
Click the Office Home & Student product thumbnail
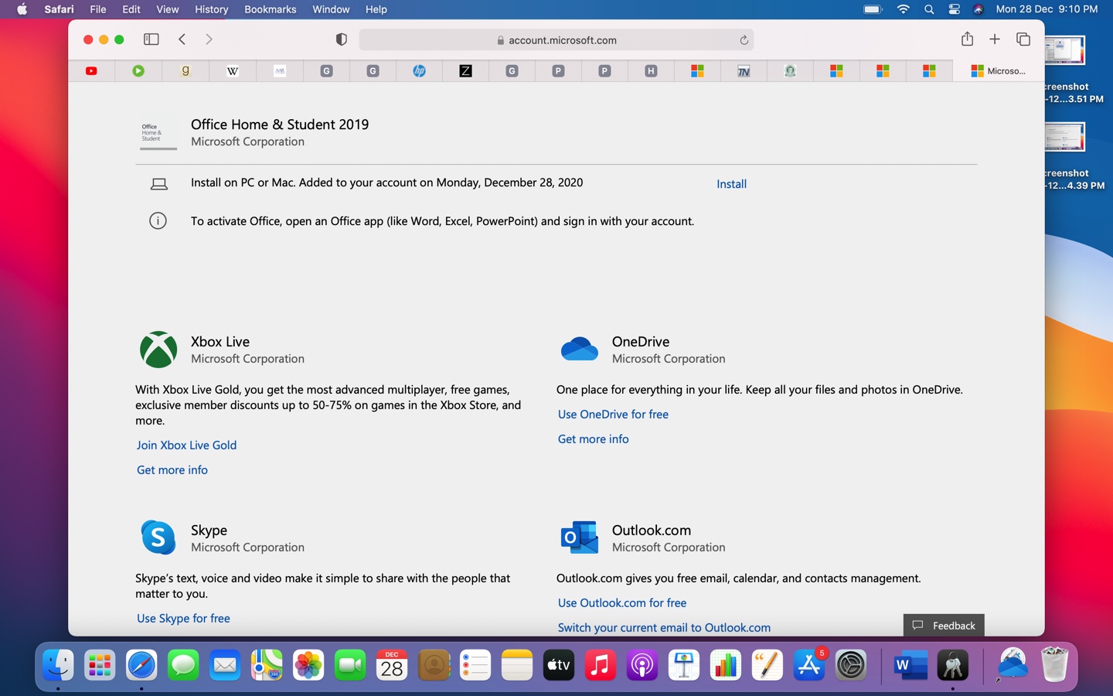click(x=158, y=133)
